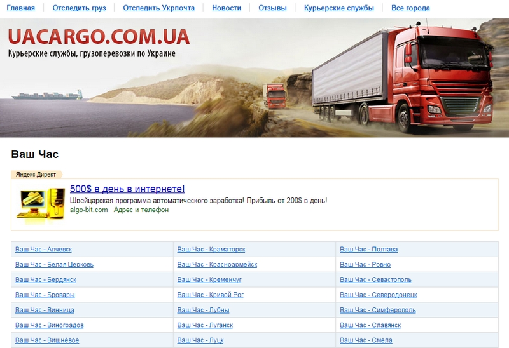This screenshot has width=509, height=348.
Task: Click the 'Ваш Час' page heading
Action: [35, 154]
